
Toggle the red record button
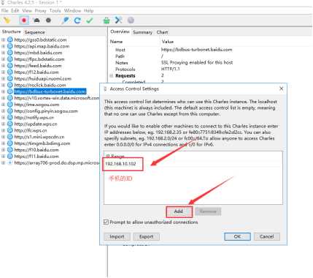[x=24, y=20]
